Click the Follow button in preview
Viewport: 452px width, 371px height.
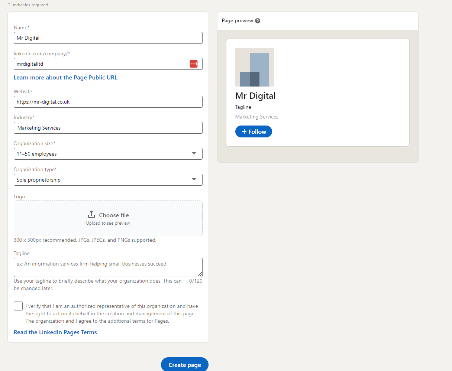tap(254, 131)
